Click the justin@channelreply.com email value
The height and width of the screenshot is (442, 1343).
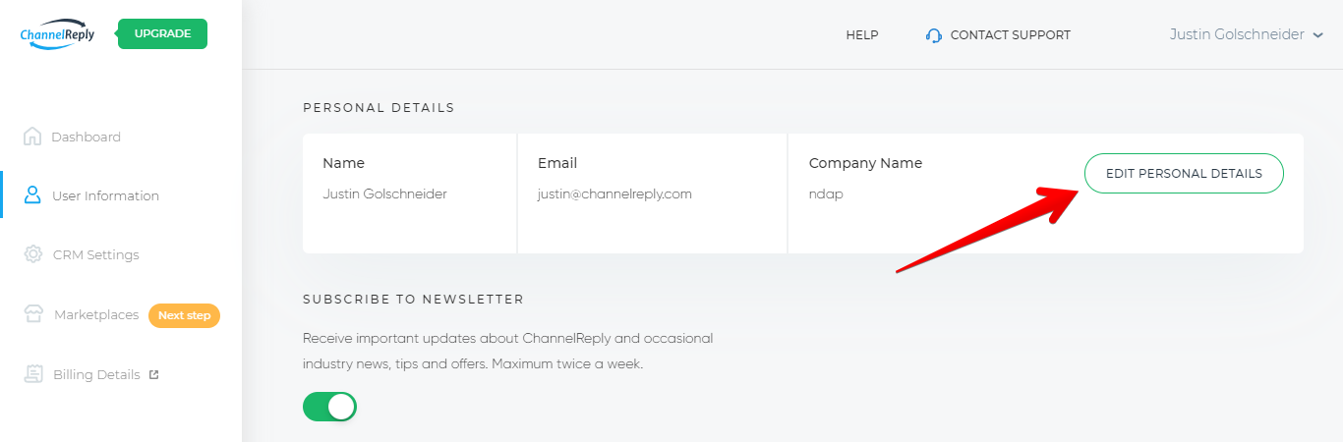[614, 193]
